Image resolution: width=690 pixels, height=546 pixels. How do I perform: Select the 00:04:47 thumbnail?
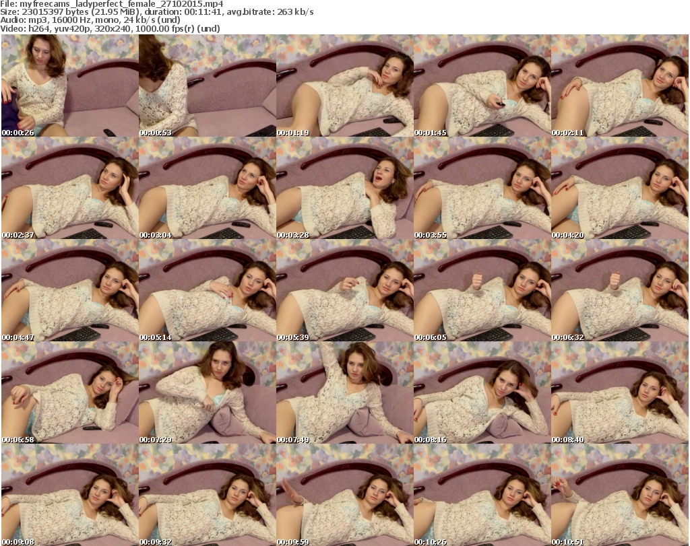coord(70,291)
